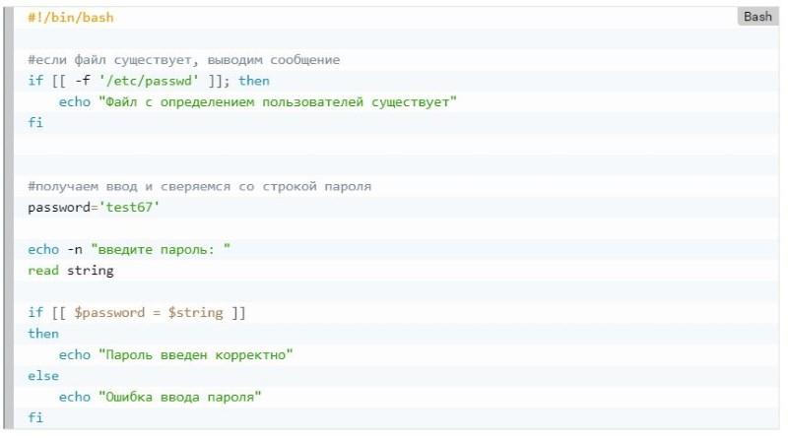Click the comment about получаем ввод

click(200, 186)
